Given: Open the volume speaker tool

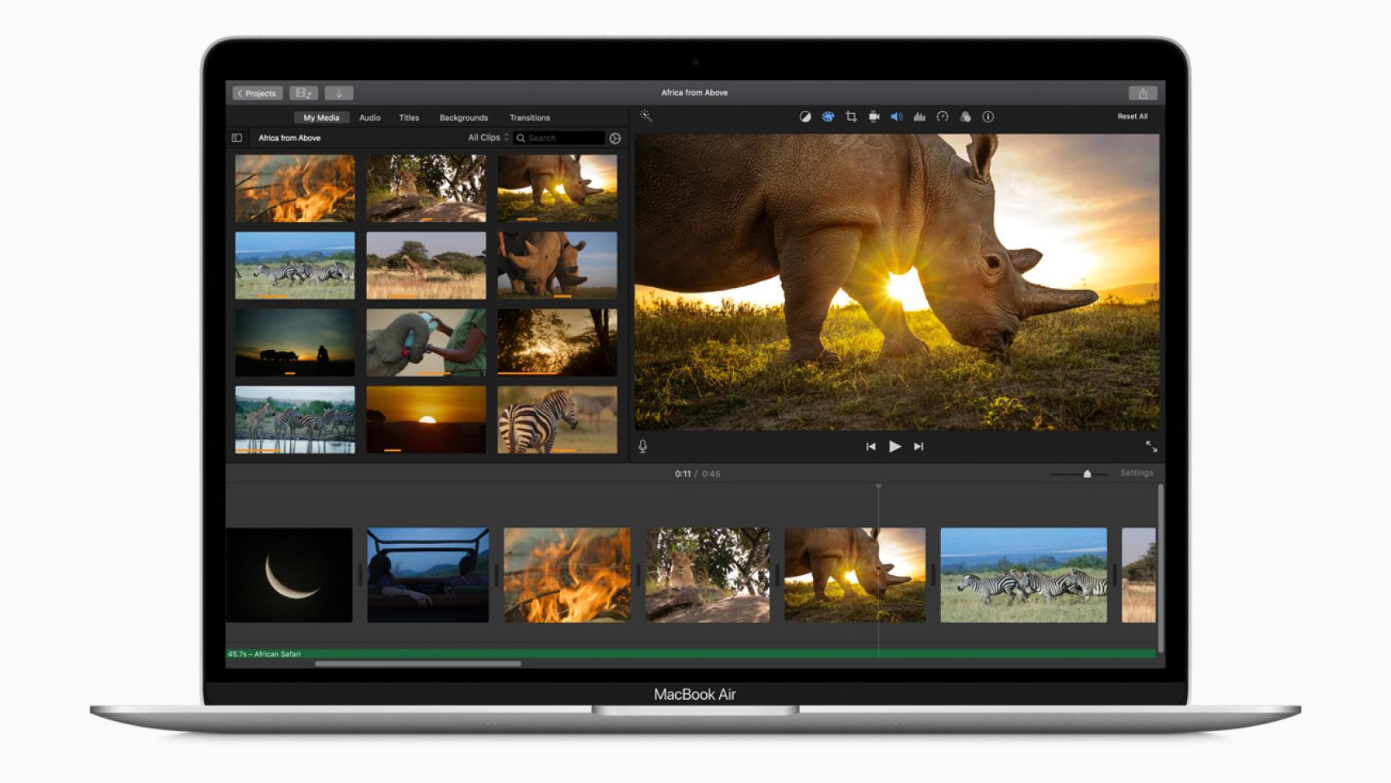Looking at the screenshot, I should (x=896, y=117).
